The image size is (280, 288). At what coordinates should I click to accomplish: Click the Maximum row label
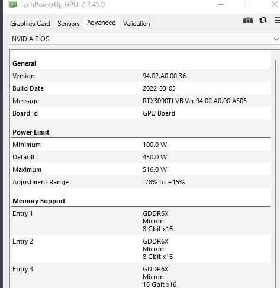tap(27, 169)
